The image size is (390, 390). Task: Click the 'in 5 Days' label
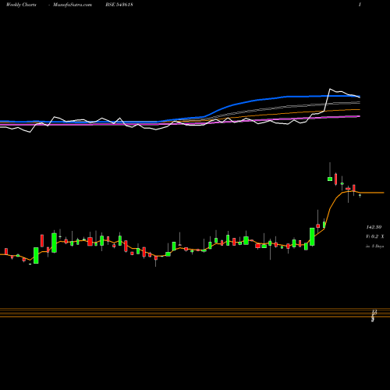click(374, 246)
